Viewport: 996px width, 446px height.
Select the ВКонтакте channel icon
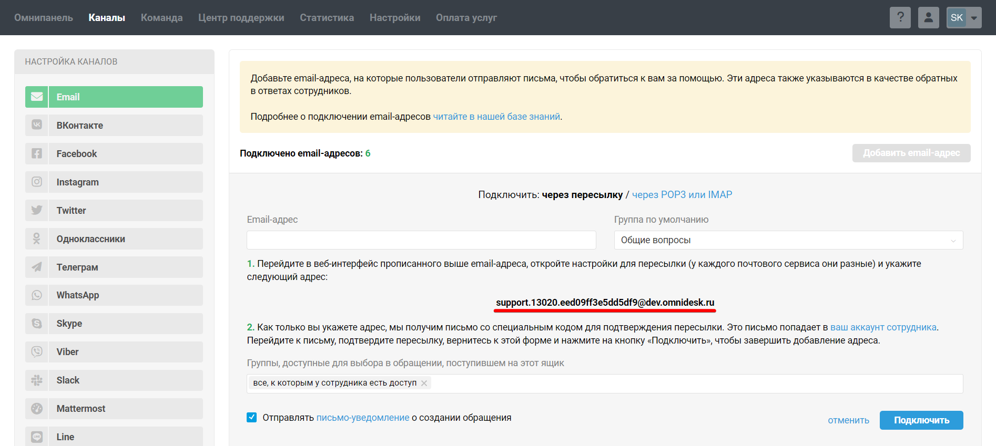[37, 126]
